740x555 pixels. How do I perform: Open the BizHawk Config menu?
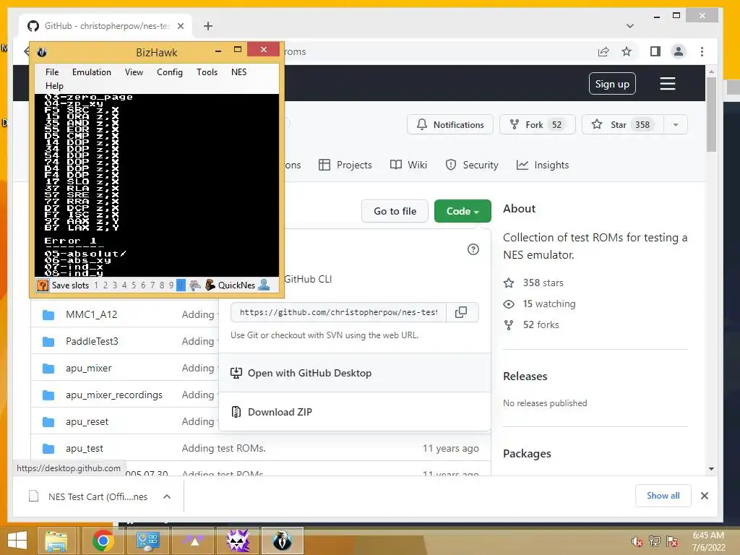169,72
